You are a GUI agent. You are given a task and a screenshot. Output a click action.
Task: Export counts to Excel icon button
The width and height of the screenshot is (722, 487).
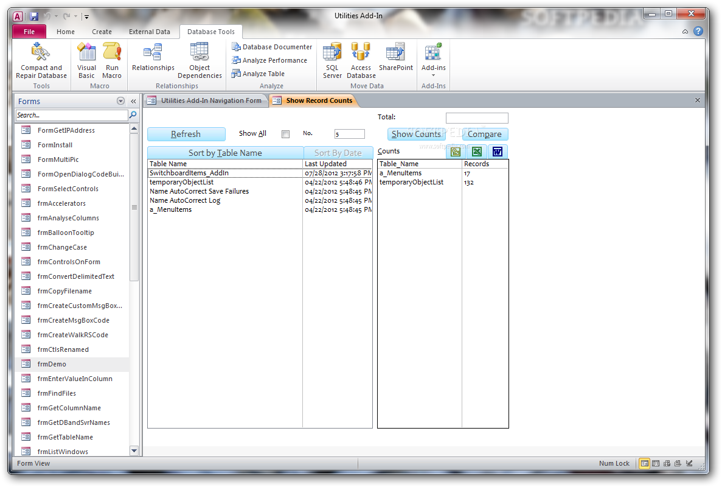477,152
